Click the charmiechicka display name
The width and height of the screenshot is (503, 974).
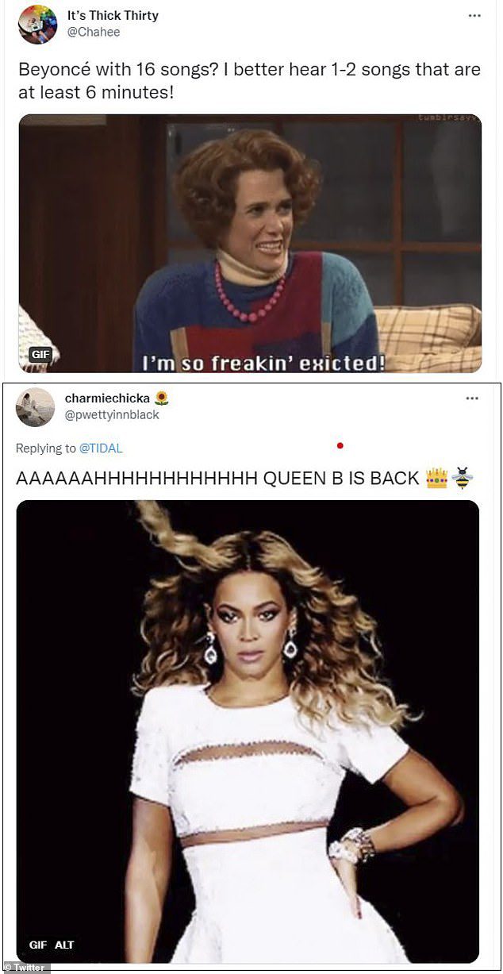[x=108, y=398]
